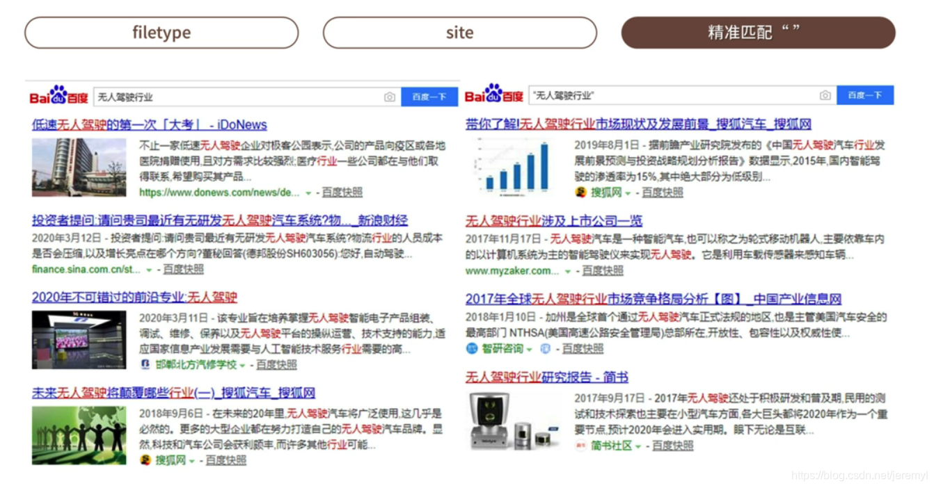The height and width of the screenshot is (488, 934).
Task: Focus the left search box 无人驾驶行业
Action: click(247, 97)
